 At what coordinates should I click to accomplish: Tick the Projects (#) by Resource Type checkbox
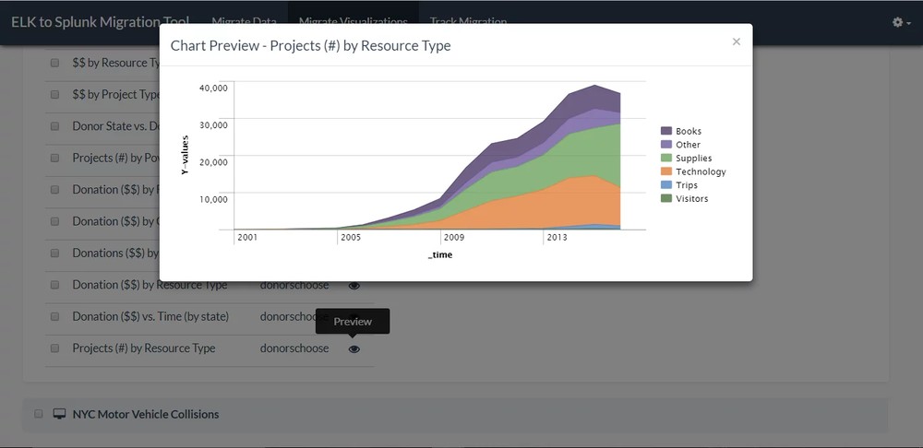(x=54, y=348)
